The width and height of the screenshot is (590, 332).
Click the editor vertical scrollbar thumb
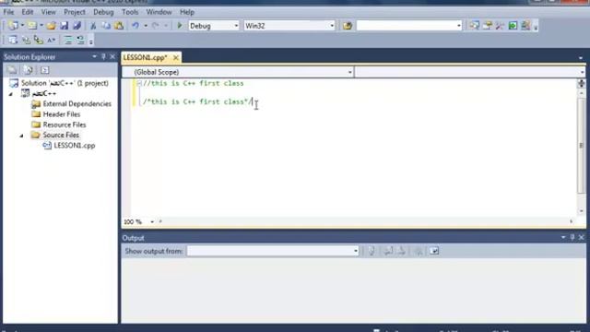pyautogui.click(x=582, y=146)
